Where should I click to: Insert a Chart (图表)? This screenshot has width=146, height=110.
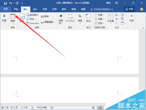tap(45, 16)
